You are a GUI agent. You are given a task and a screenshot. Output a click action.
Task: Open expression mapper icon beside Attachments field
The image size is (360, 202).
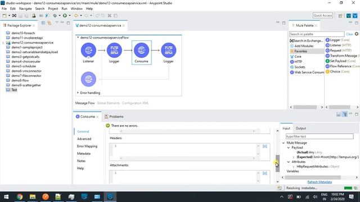[x=265, y=173]
